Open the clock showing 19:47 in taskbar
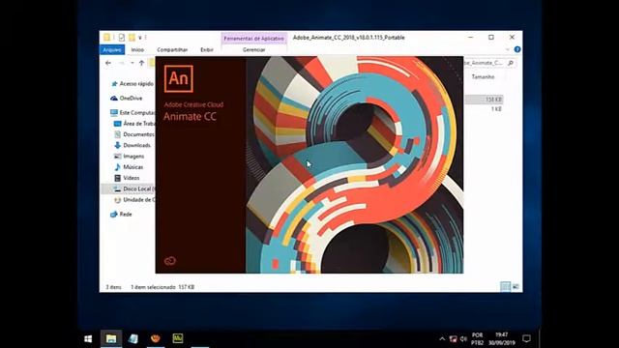This screenshot has width=619, height=348. point(501,339)
